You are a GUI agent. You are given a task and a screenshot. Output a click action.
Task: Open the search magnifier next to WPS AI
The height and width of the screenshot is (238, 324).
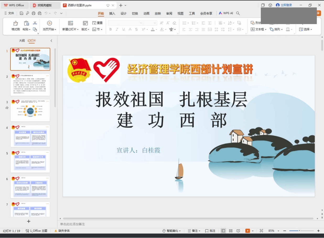(238, 13)
